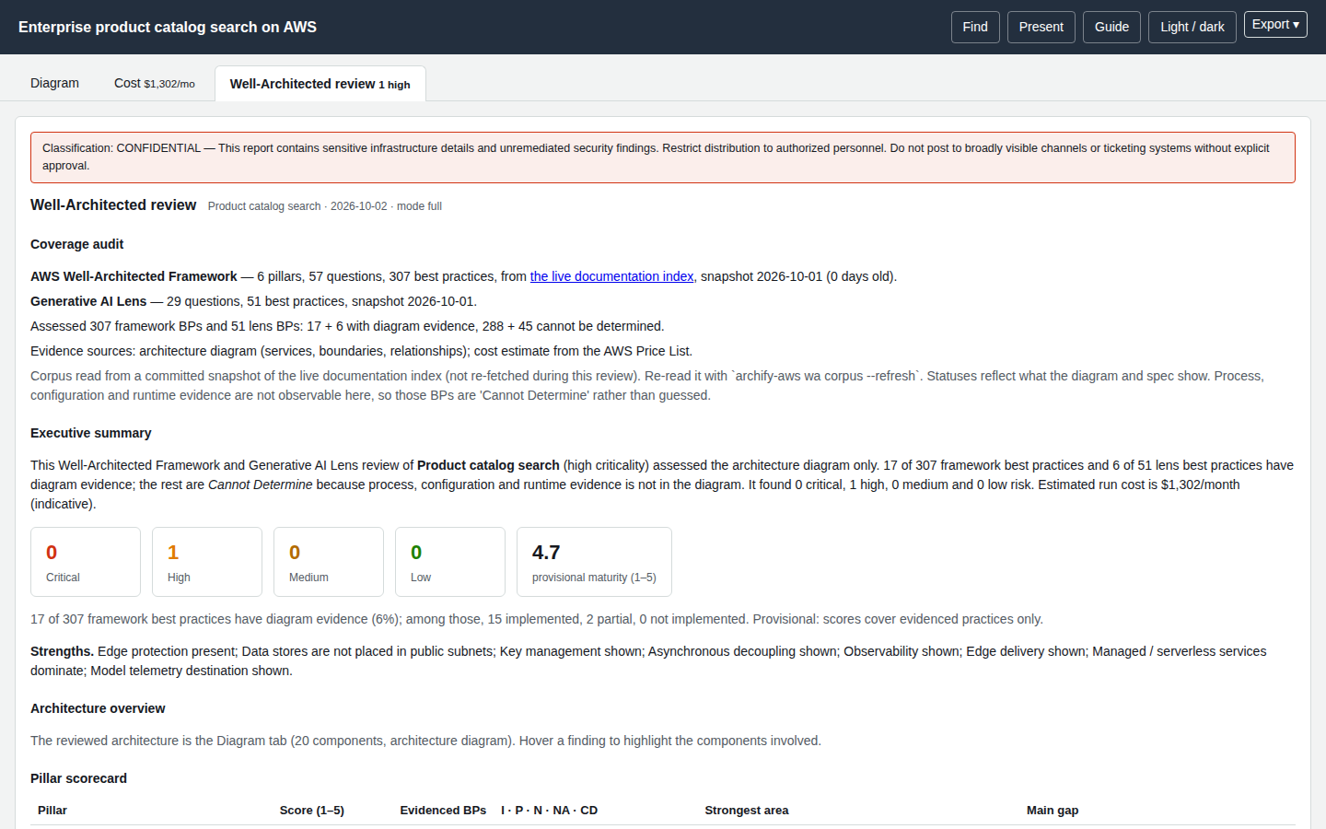Click the 4.7 provisional maturity card

coord(594,562)
